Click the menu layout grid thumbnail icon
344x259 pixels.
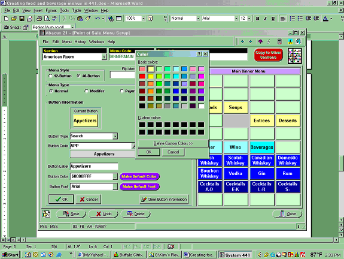pyautogui.click(x=294, y=56)
